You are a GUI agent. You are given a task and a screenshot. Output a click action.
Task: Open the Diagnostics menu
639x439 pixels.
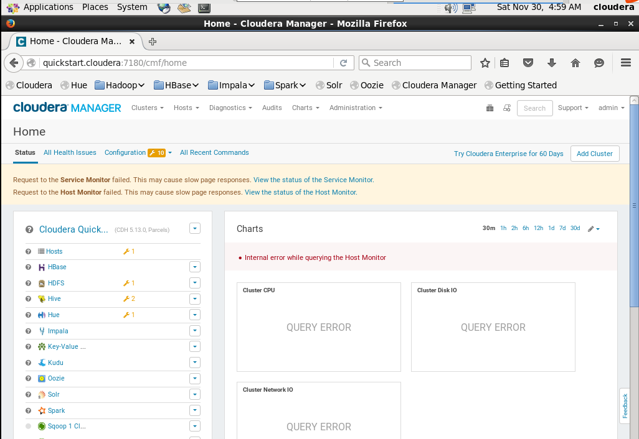coord(230,108)
